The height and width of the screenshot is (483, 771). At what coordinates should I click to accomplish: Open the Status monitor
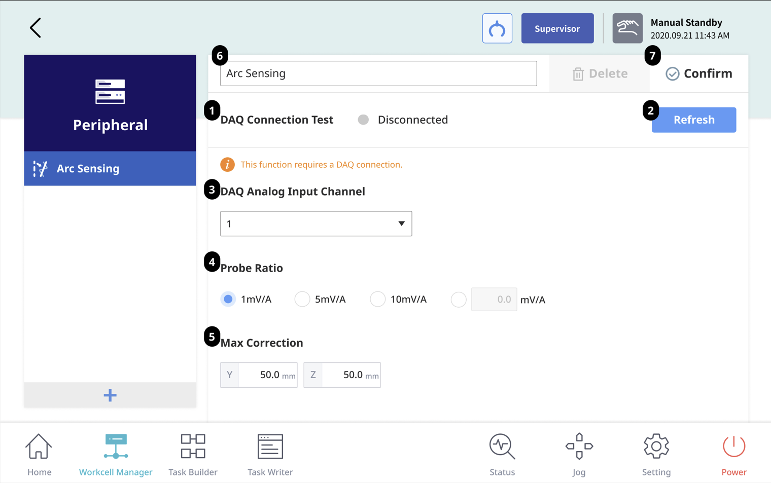(502, 455)
